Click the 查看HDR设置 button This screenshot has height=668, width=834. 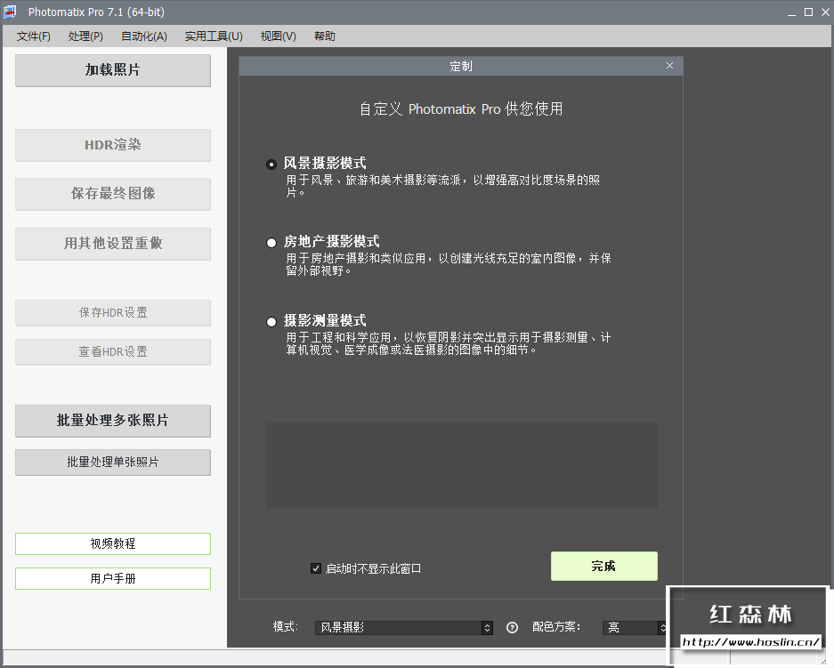[x=113, y=352]
